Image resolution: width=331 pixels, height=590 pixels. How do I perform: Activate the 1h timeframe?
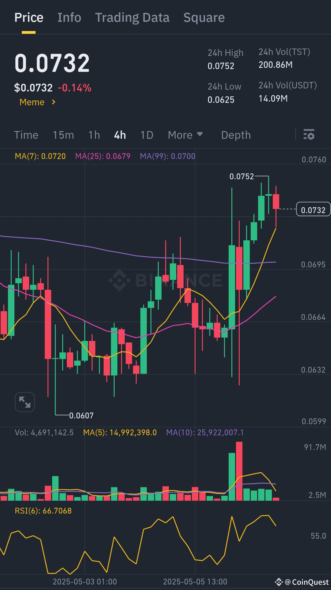click(x=94, y=135)
